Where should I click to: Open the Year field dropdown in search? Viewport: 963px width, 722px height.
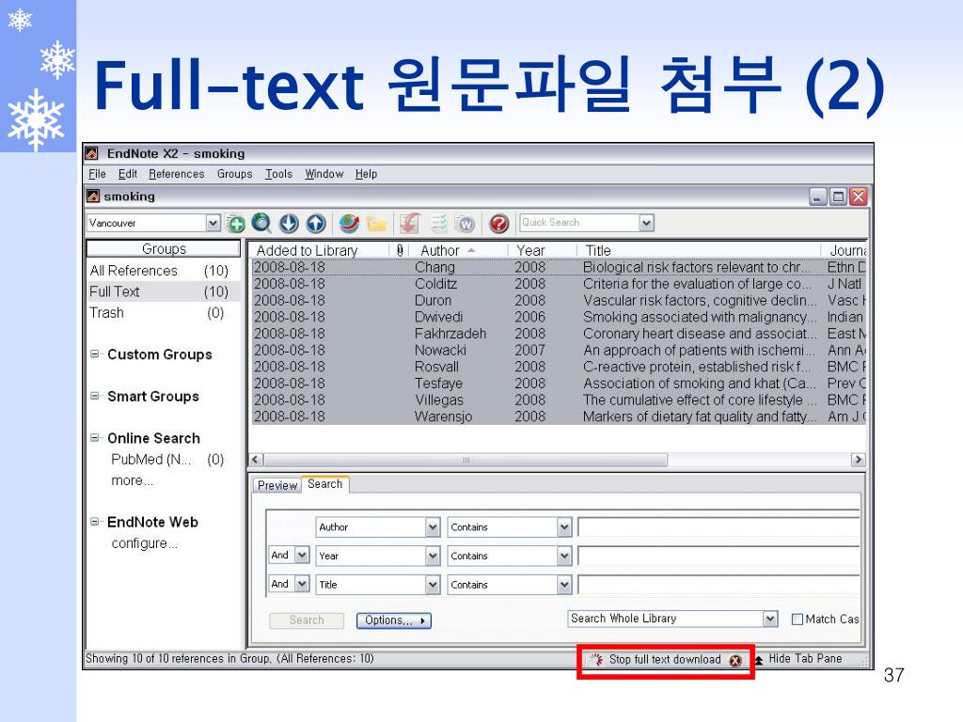(x=433, y=556)
